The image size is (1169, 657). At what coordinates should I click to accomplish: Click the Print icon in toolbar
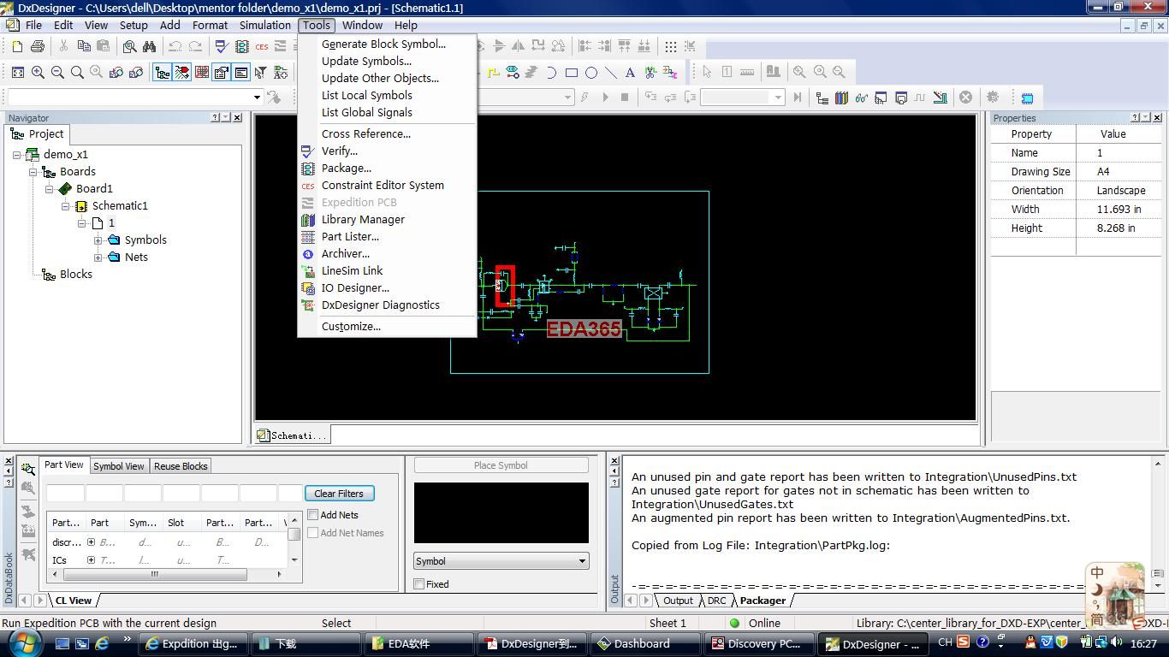(x=37, y=46)
